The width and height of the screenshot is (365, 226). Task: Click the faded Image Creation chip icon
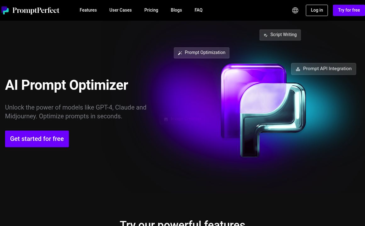166,119
